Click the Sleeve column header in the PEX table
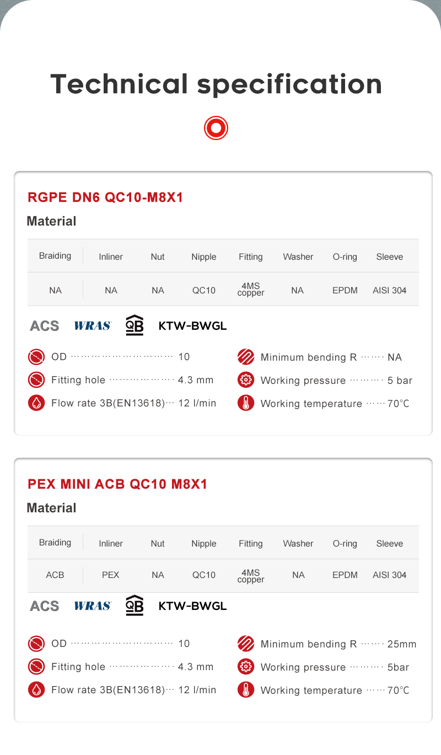The height and width of the screenshot is (755, 441). coord(390,543)
